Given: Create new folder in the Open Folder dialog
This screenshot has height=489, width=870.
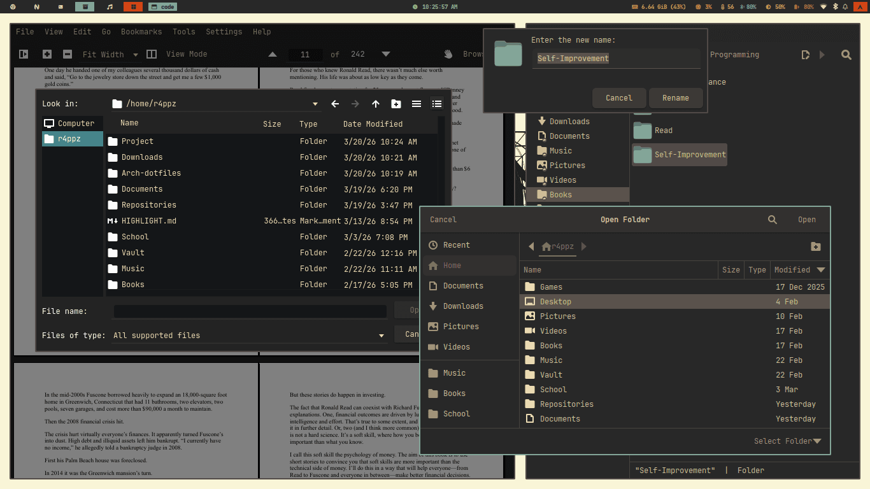Looking at the screenshot, I should 816,246.
